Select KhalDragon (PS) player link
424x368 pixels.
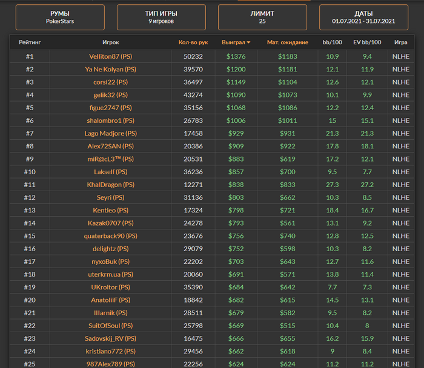click(x=111, y=185)
